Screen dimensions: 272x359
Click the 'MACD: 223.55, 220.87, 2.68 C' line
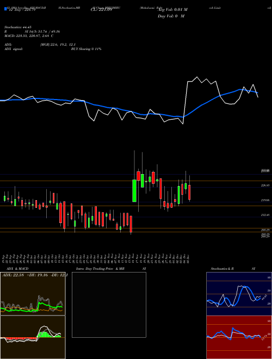coord(29,36)
